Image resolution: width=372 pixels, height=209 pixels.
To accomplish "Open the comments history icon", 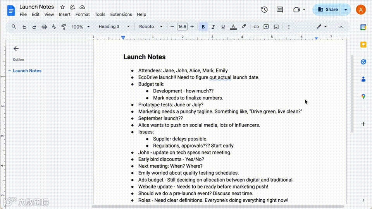I will coord(280,10).
